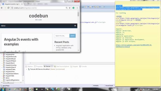This screenshot has height=91, width=161.
Task: Open the AngularJS application with MYSQL database post link
Action: tap(65, 48)
